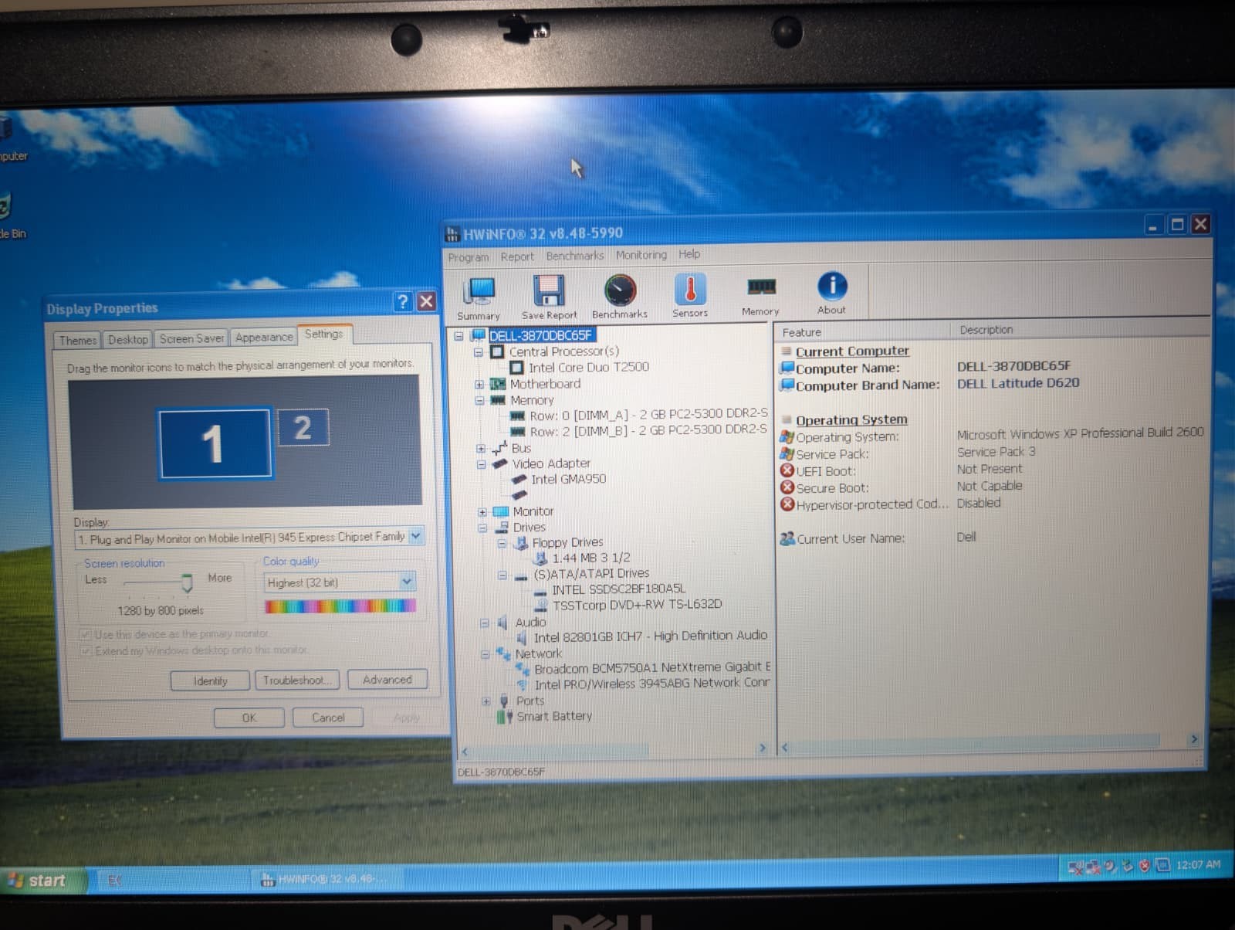Click the taskbar clock showing 12:07 AM

coord(1198,865)
